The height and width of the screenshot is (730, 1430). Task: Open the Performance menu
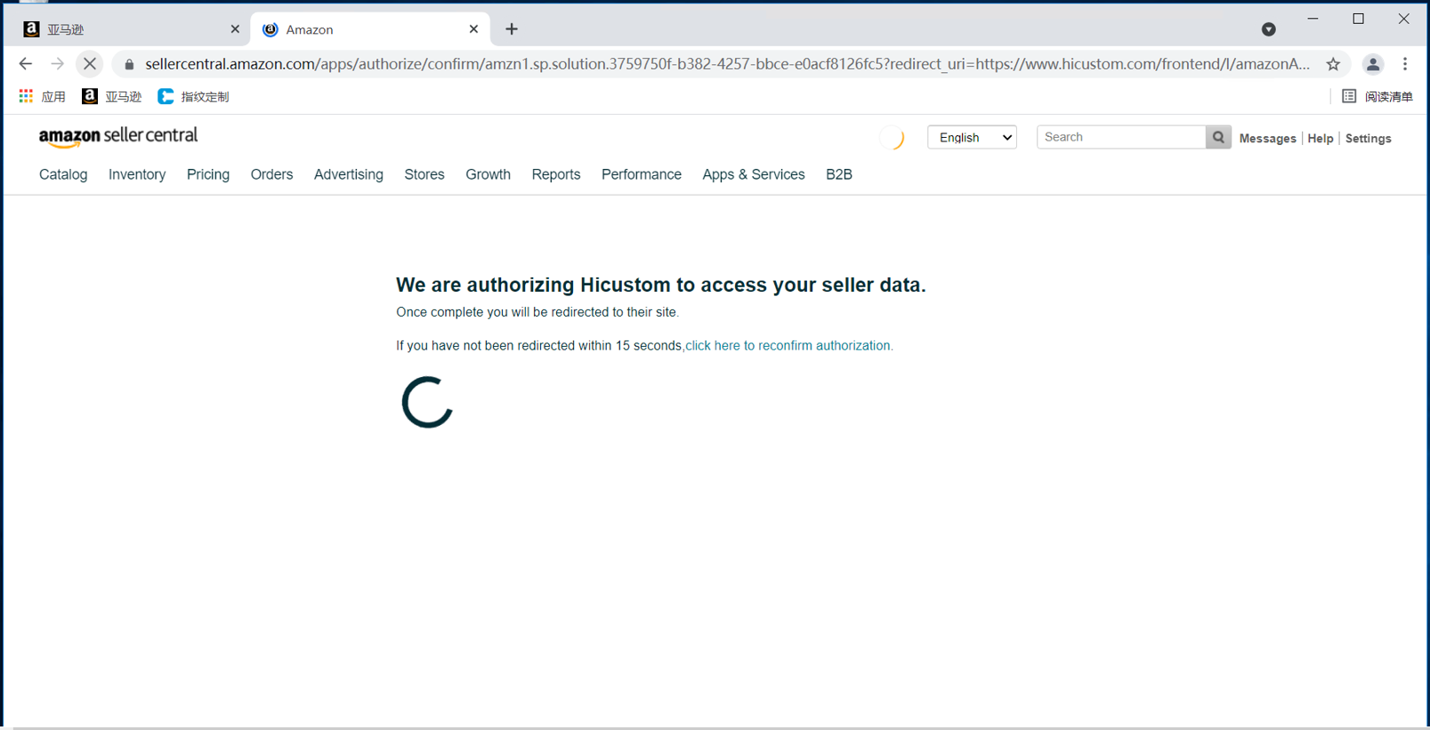[642, 174]
